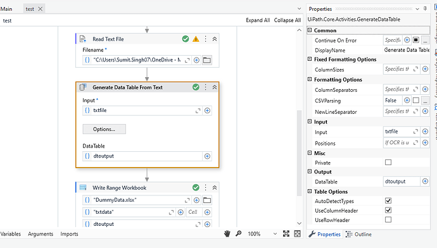Open ellipsis editor for Continue On Error
The image size is (437, 248).
(425, 40)
